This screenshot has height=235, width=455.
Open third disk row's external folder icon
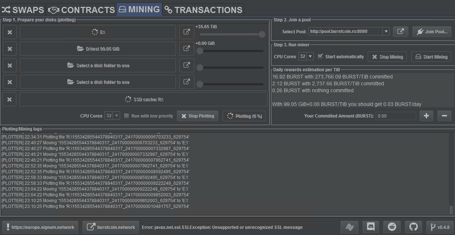[186, 65]
